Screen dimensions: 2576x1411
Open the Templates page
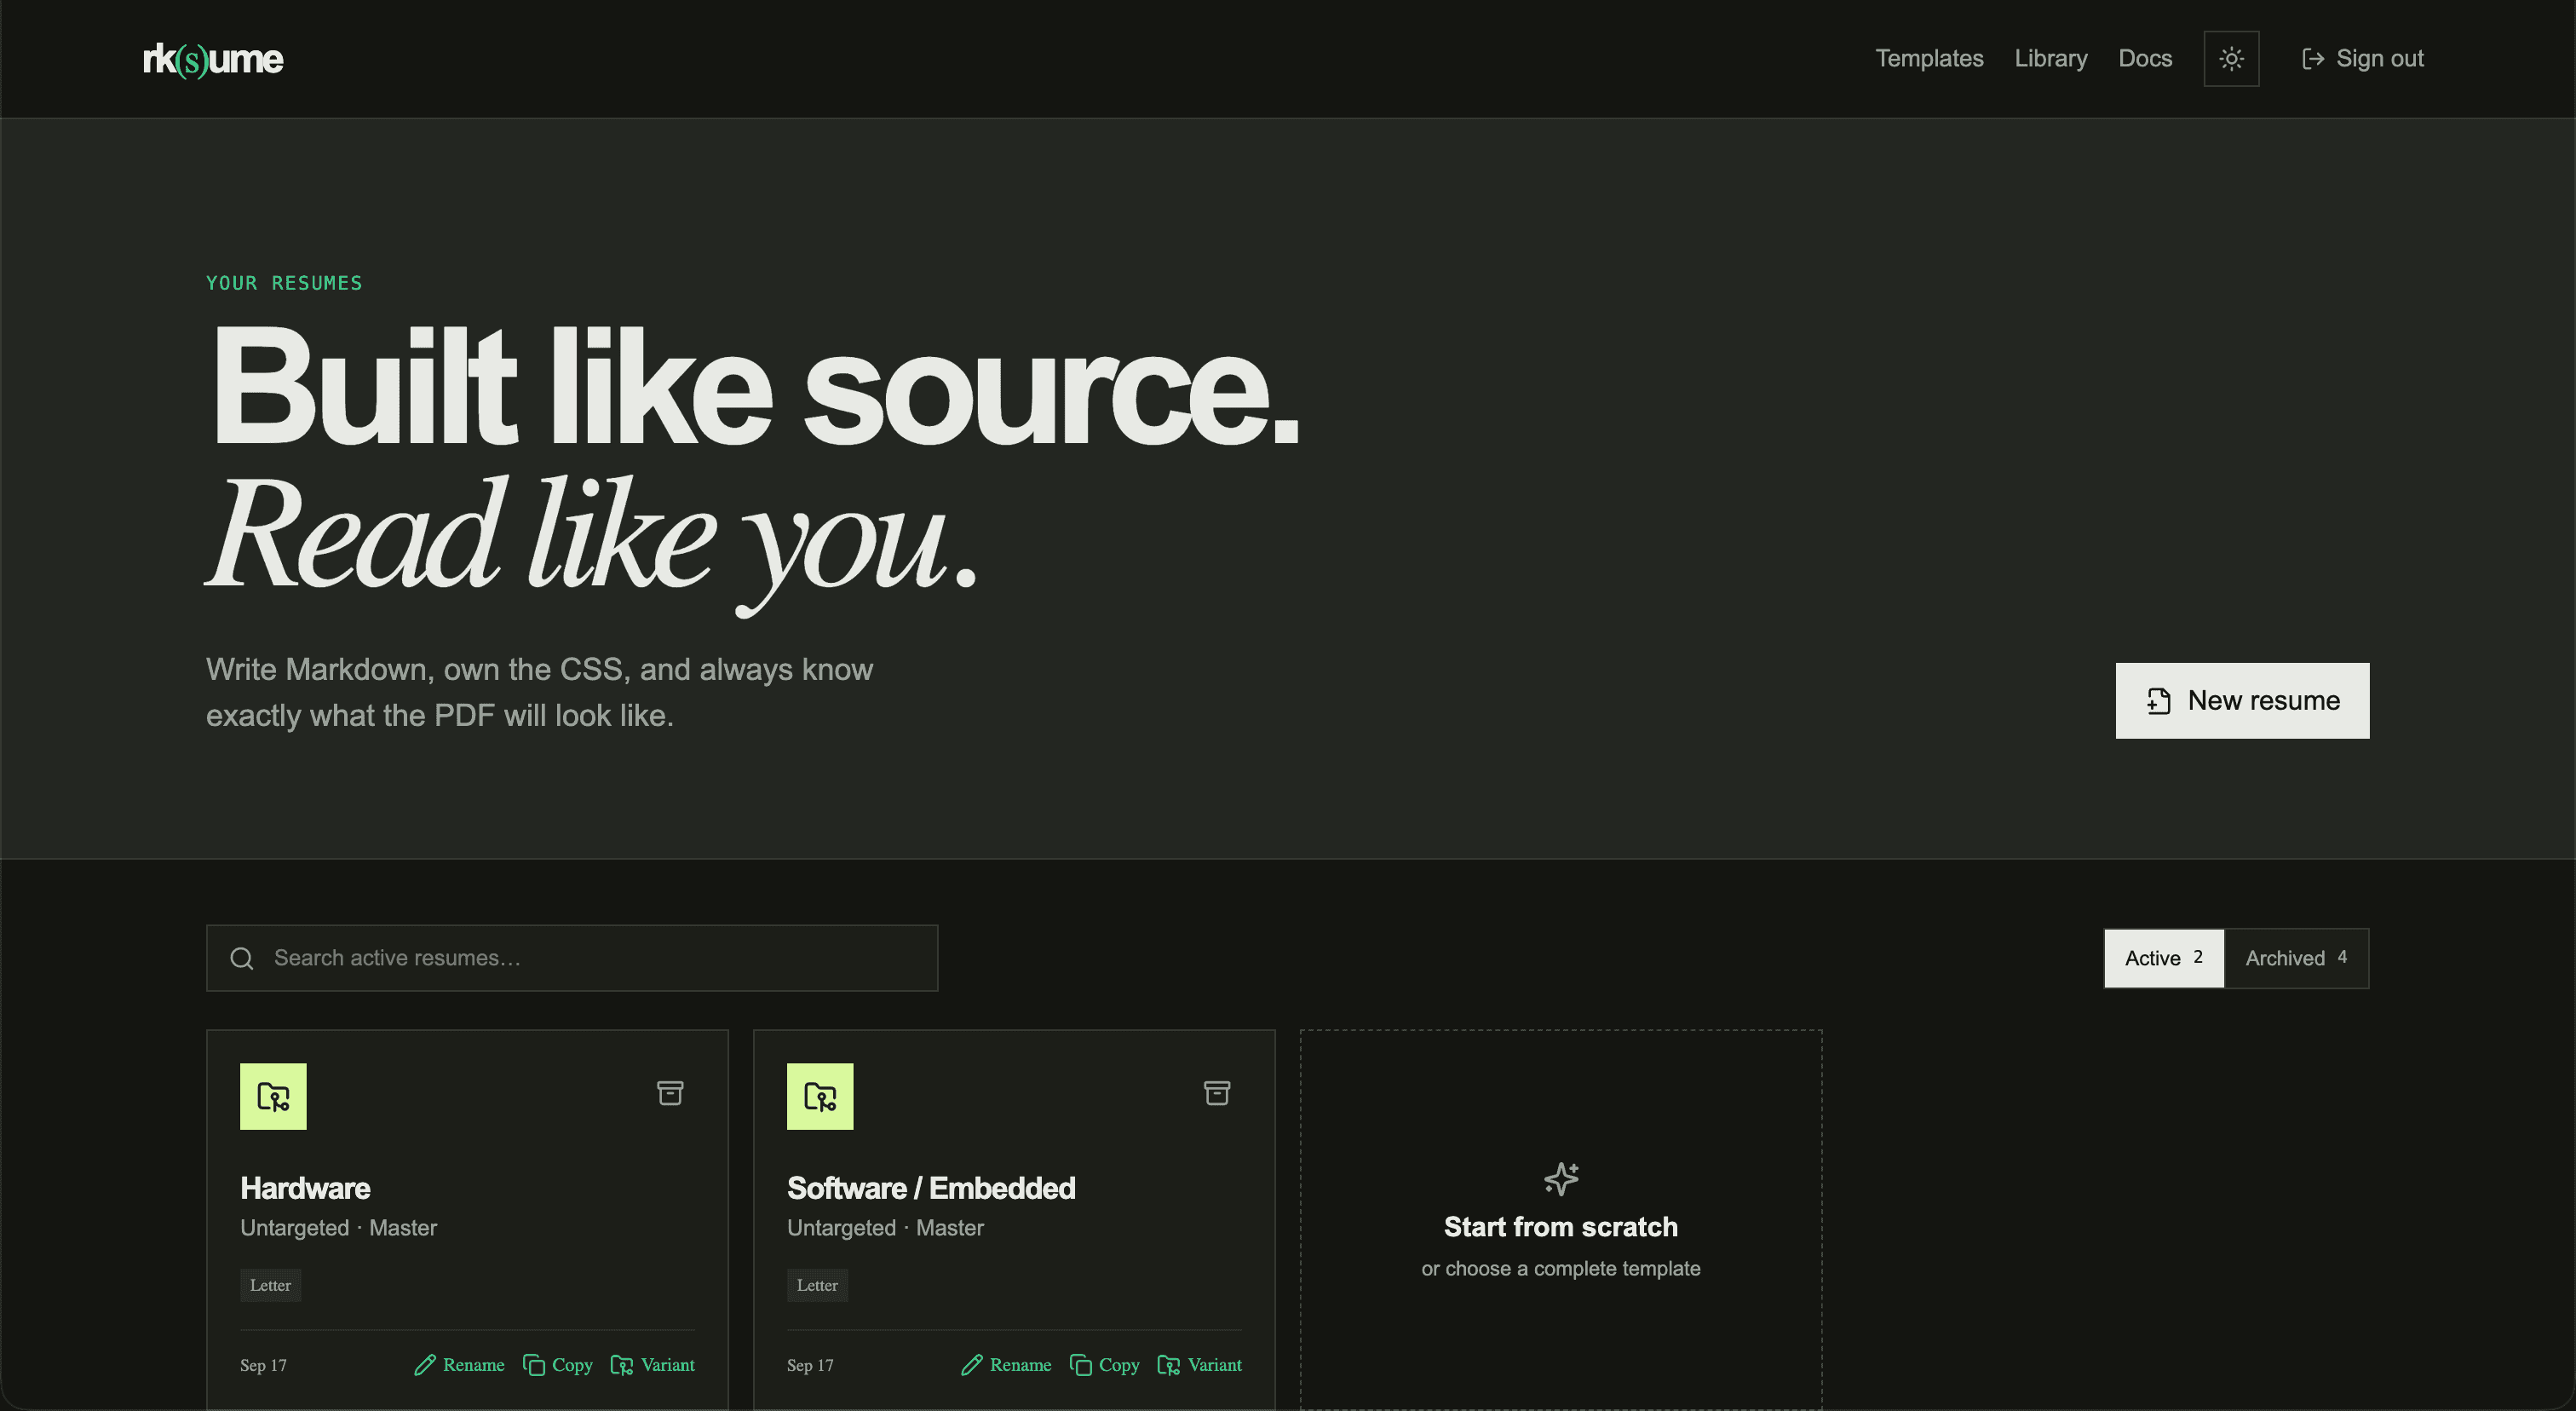1929,59
